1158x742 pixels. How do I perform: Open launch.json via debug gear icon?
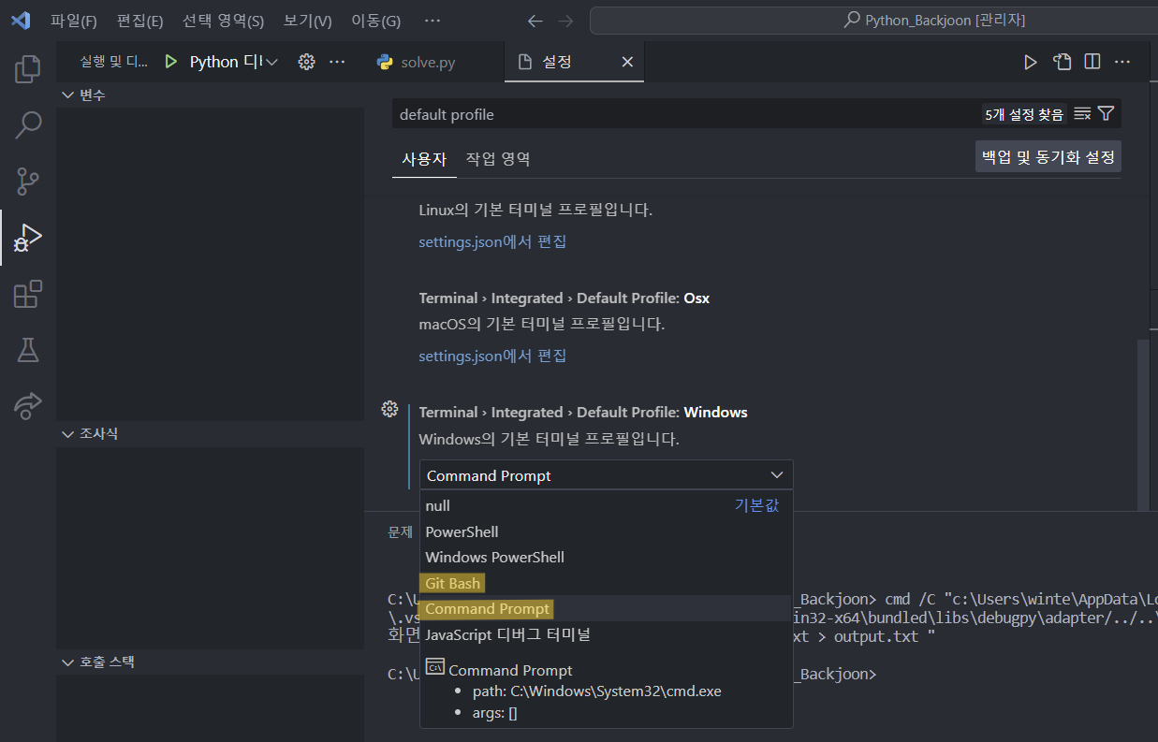(306, 62)
